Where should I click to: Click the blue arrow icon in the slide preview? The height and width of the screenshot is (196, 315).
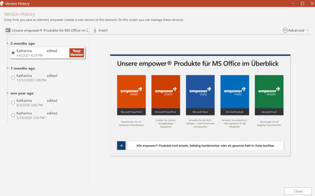pyautogui.click(x=121, y=146)
